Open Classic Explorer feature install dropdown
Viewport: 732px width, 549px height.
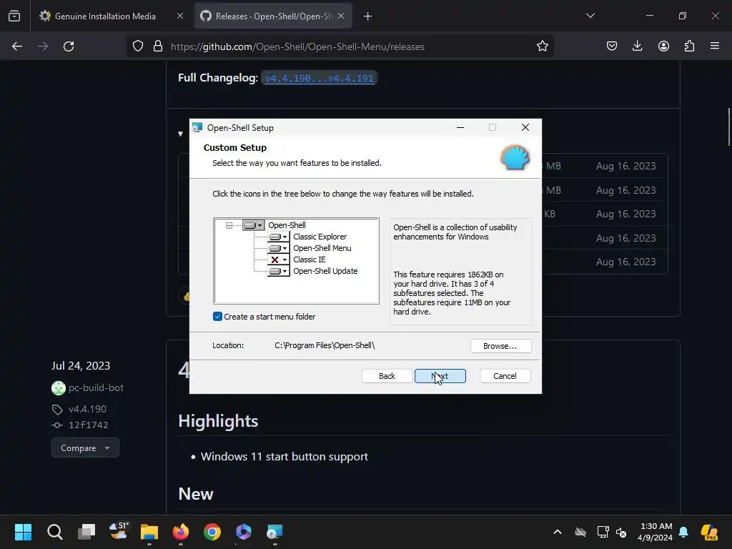pos(279,237)
